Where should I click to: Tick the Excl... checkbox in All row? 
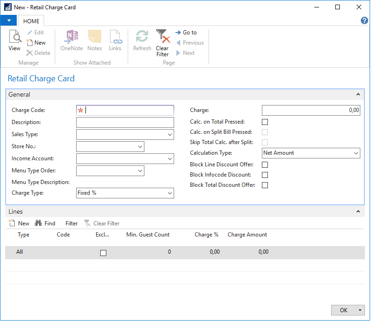point(103,253)
